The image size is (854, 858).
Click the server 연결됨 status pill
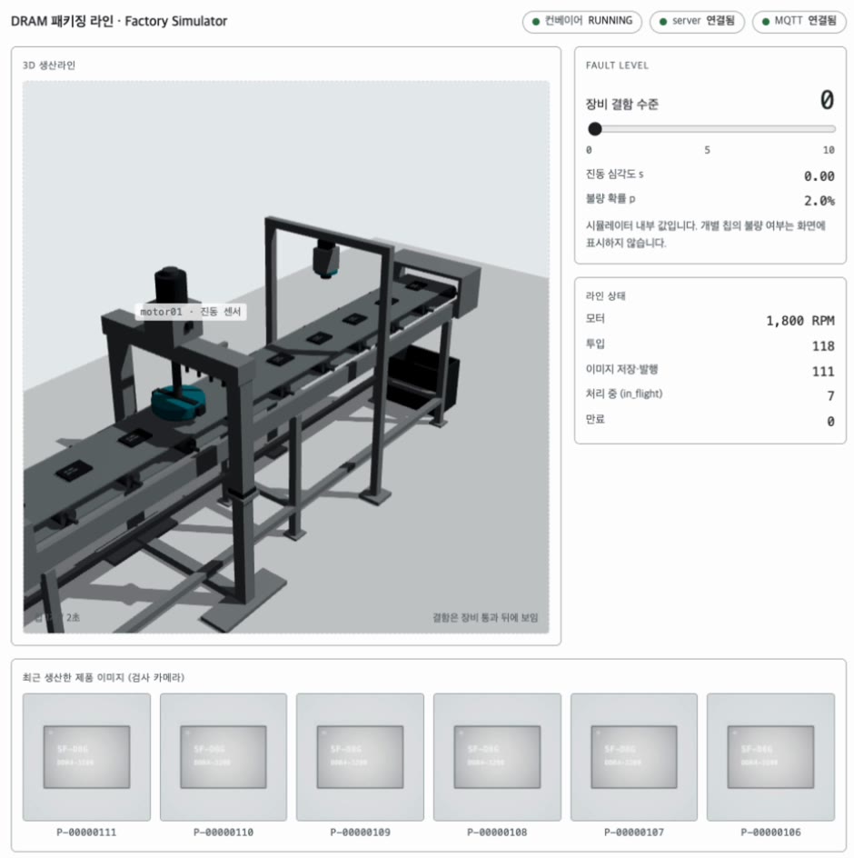697,21
